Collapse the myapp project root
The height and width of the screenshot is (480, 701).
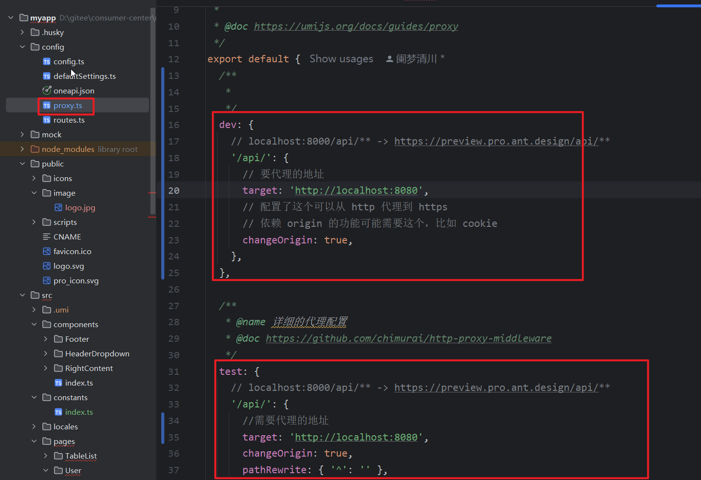(11, 18)
